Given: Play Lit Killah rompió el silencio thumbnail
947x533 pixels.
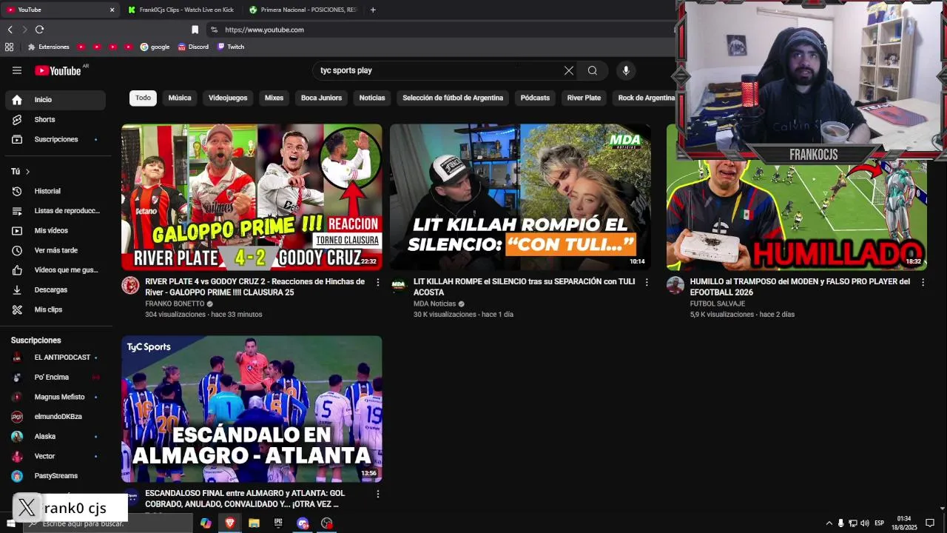Looking at the screenshot, I should point(520,197).
